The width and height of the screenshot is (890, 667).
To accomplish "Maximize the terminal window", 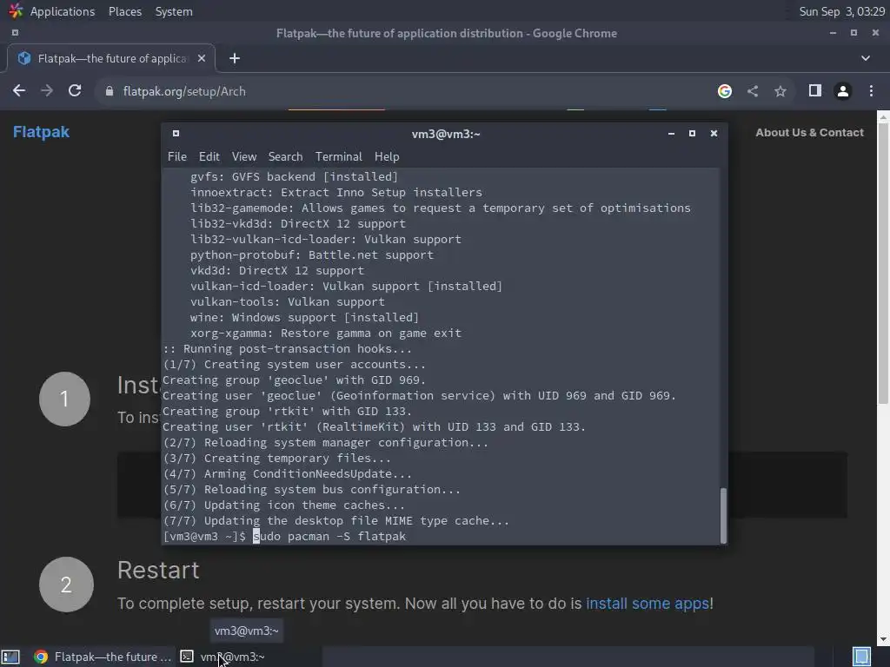I will pos(692,133).
